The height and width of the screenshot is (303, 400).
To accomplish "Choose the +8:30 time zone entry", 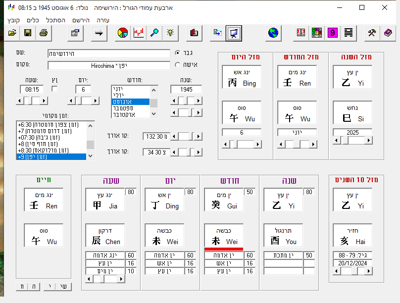I will [x=51, y=150].
